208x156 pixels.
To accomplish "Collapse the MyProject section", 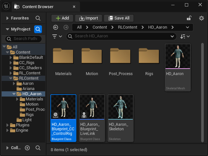I will coord(7,29).
